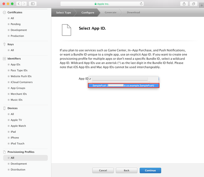Go Back to the previous step
This screenshot has height=177, width=204.
click(127, 170)
